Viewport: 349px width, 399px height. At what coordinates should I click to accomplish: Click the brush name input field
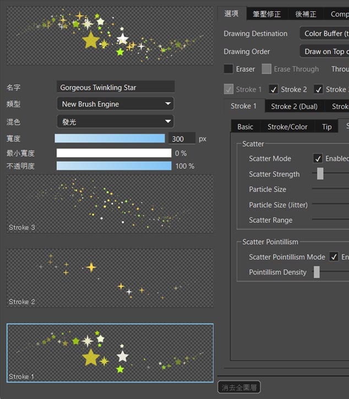click(x=116, y=87)
